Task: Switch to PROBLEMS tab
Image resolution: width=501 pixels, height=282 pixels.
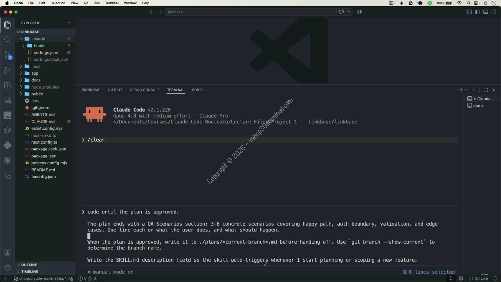Action: pos(91,90)
